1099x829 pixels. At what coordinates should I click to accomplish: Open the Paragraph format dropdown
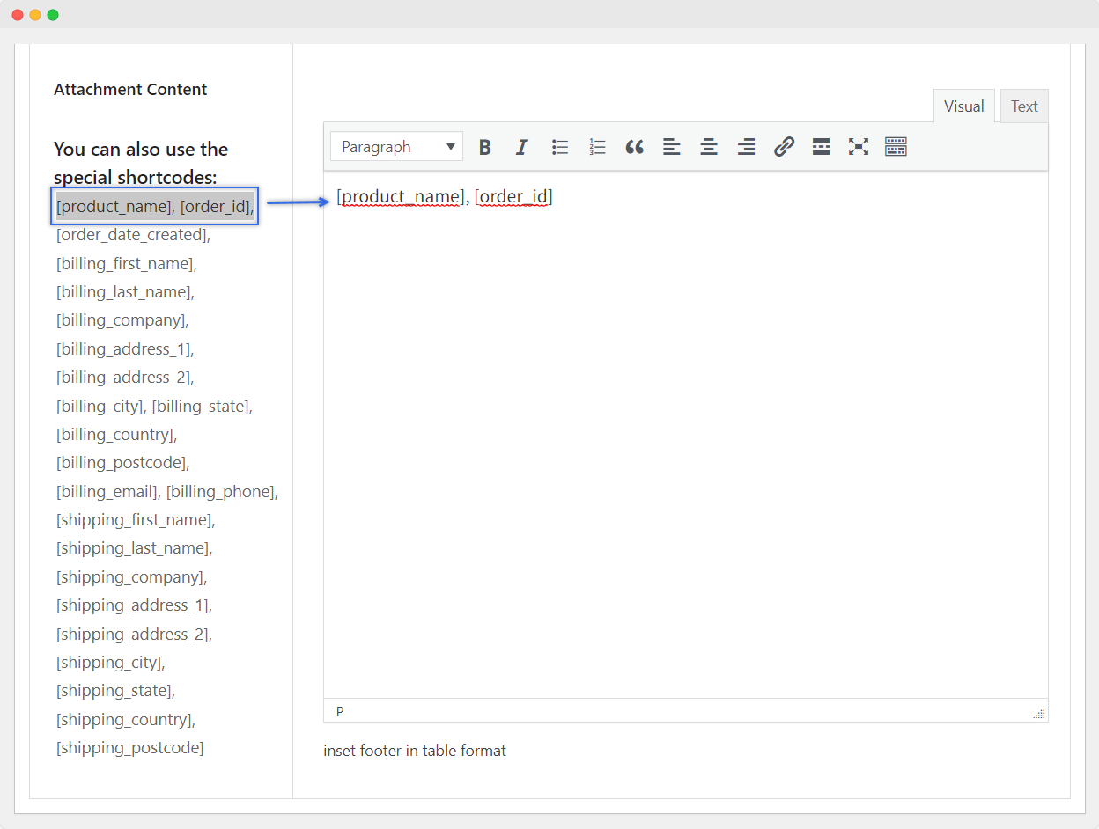pyautogui.click(x=396, y=147)
